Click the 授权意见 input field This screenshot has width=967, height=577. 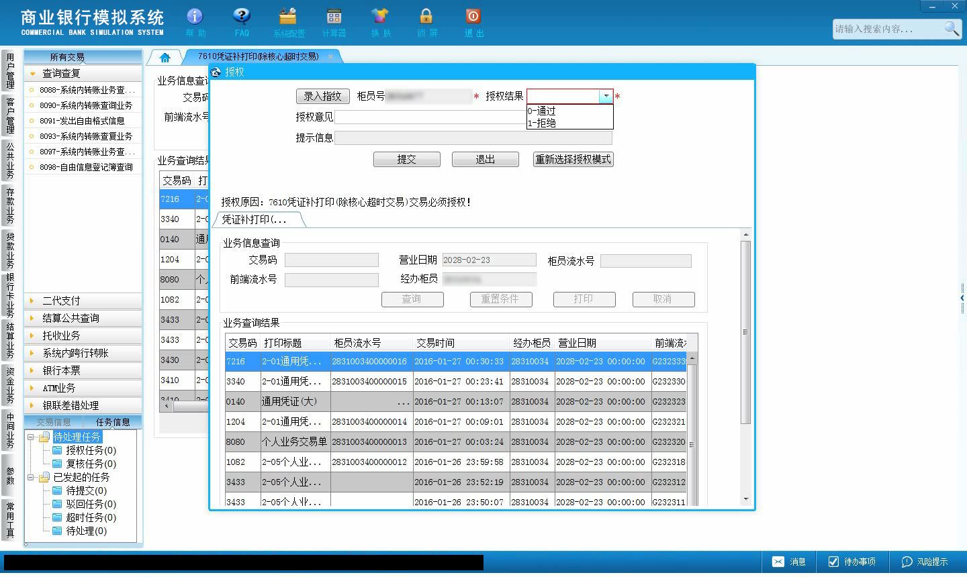(430, 117)
